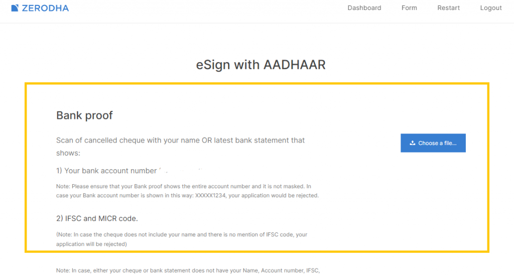Click the Your bank account number line
The image size is (514, 276).
pyautogui.click(x=106, y=171)
